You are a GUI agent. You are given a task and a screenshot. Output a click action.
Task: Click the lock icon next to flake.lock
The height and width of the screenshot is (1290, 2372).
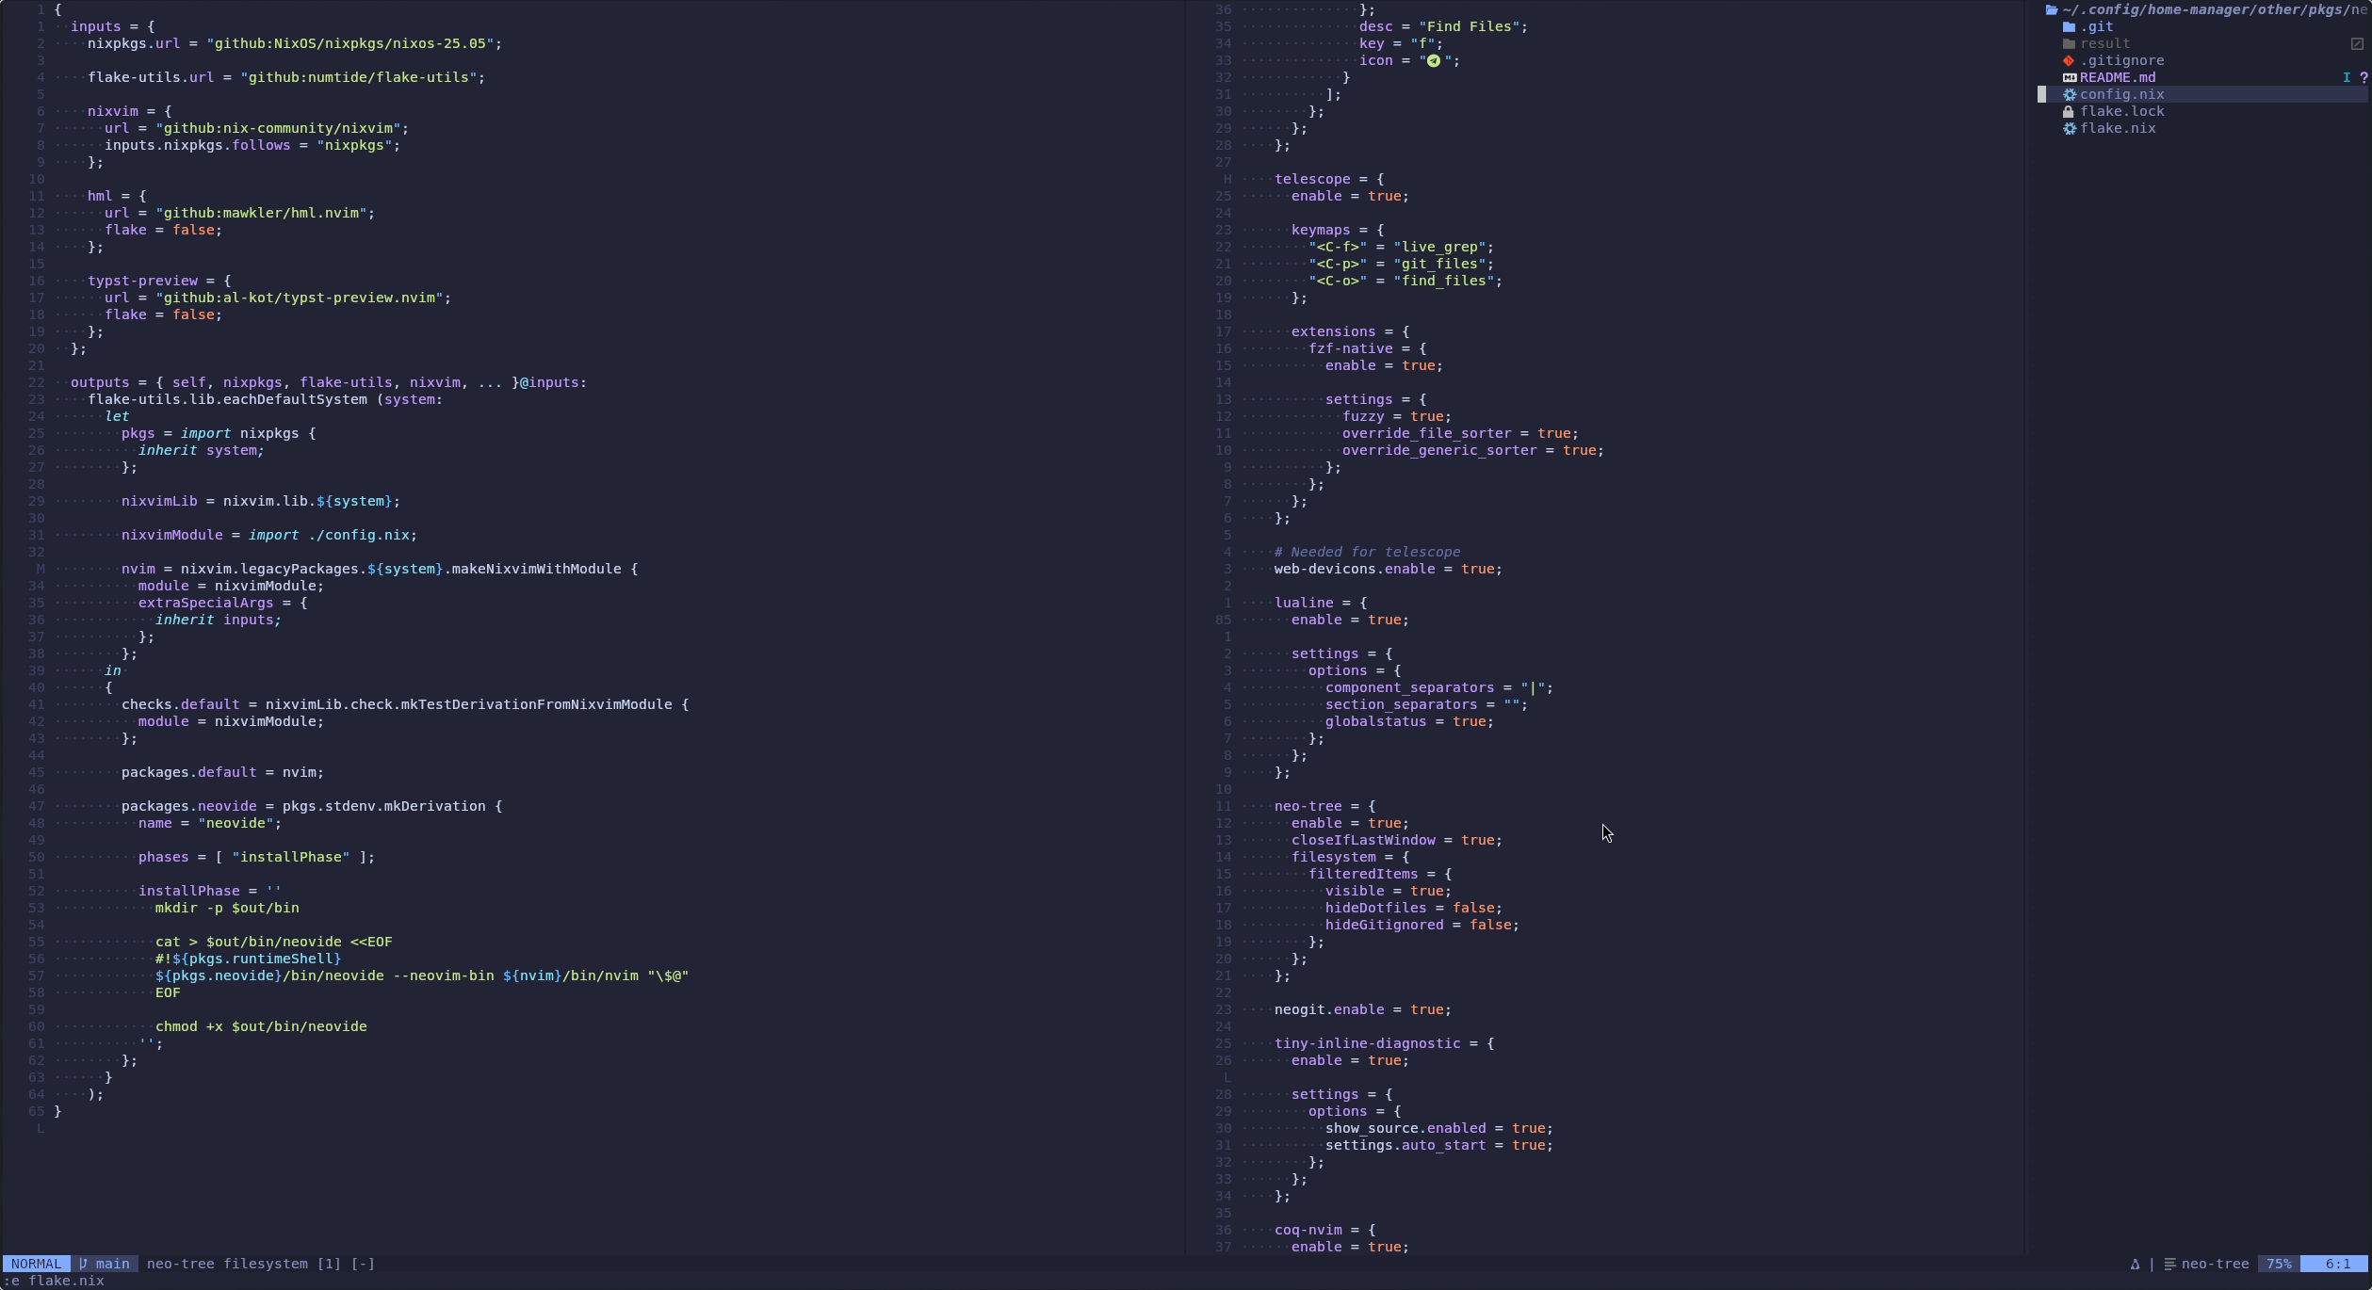[2069, 111]
